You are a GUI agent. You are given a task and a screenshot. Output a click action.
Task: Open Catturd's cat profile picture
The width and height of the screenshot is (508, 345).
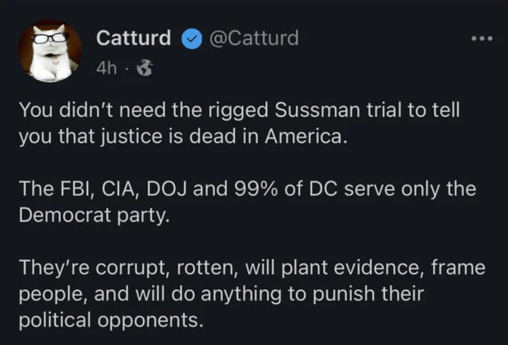pos(50,50)
